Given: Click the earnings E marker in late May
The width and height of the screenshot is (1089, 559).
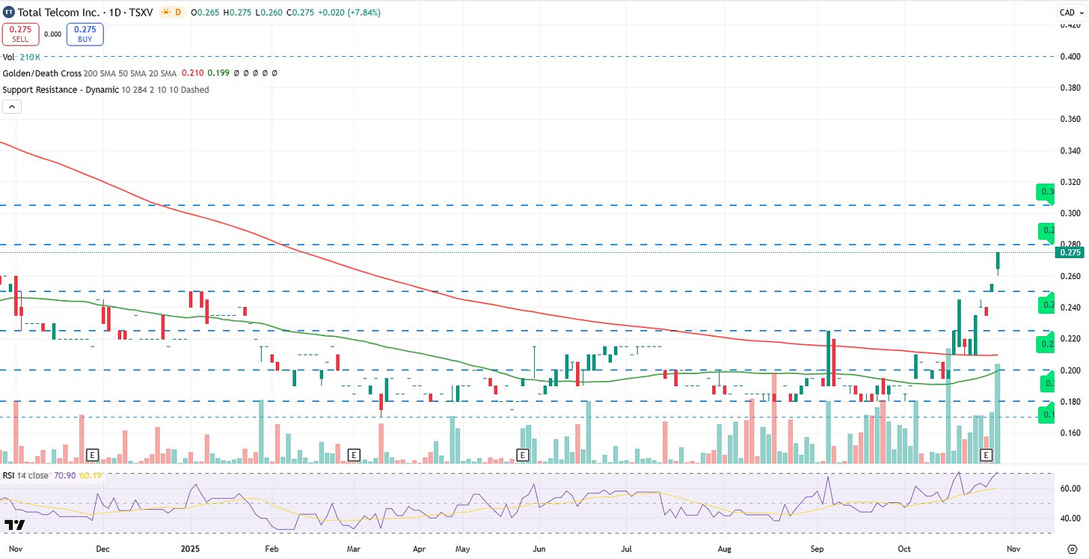Looking at the screenshot, I should (523, 454).
